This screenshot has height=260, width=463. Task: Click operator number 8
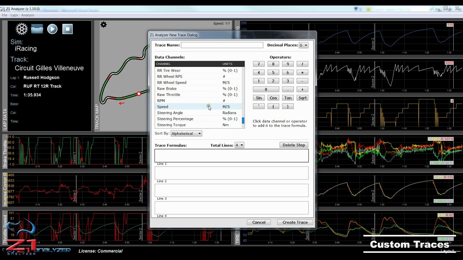point(273,64)
